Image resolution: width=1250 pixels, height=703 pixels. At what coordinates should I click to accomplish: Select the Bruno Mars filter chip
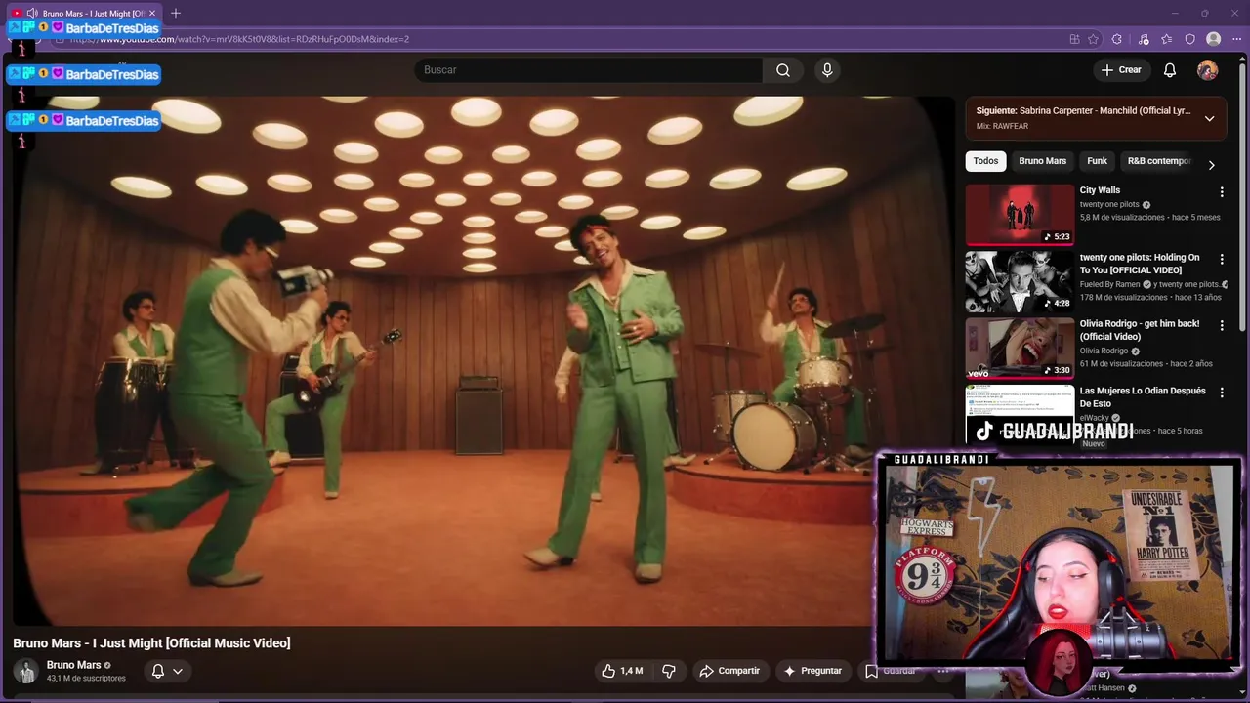tap(1042, 161)
